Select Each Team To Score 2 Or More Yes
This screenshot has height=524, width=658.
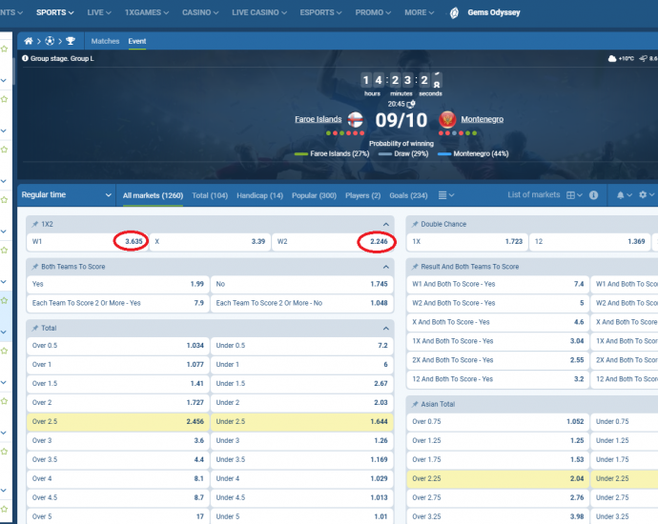click(x=118, y=303)
